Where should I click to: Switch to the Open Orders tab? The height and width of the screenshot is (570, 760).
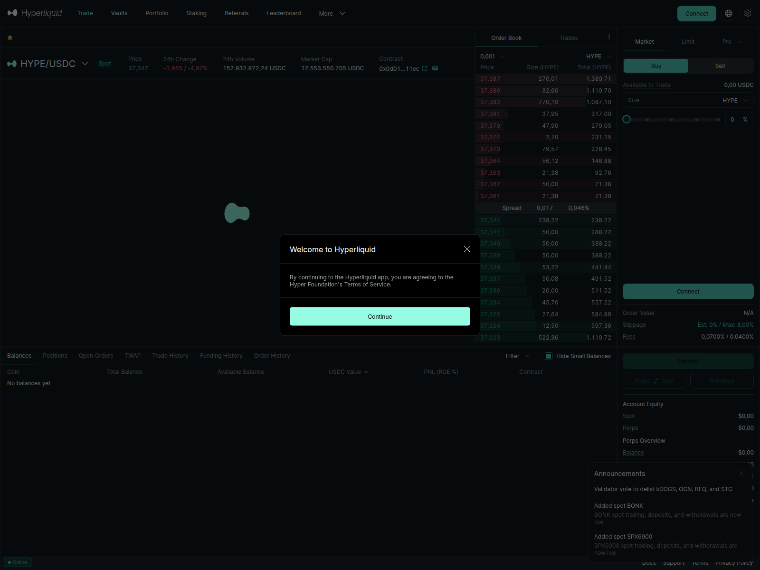click(96, 356)
